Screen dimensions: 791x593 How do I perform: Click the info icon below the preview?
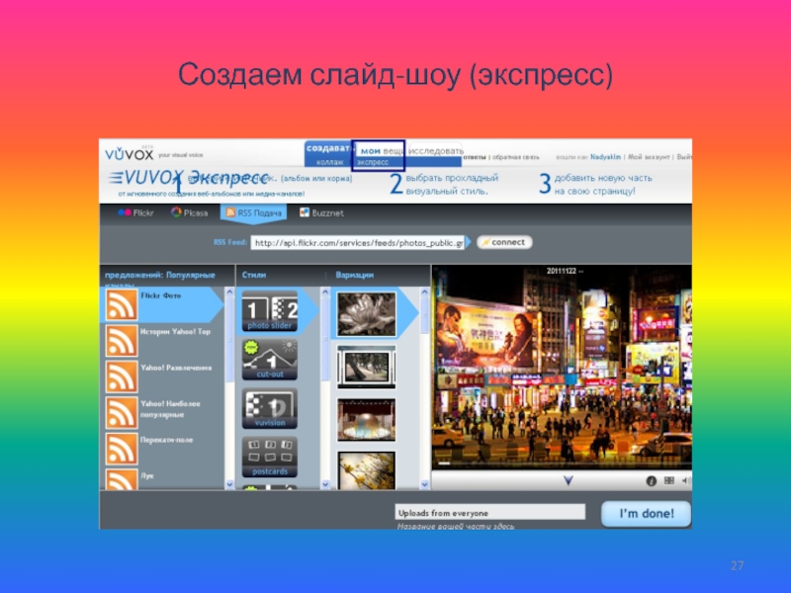point(652,481)
